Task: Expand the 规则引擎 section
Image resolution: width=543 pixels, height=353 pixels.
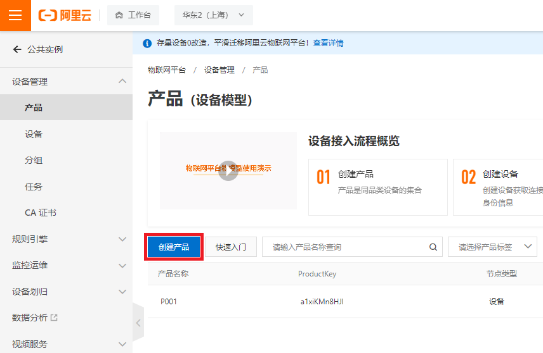Action: [x=66, y=239]
